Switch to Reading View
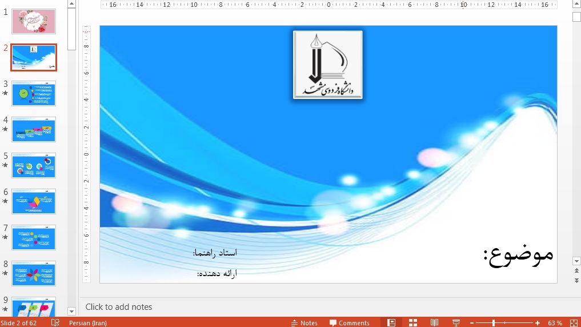Viewport: 581px width, 327px height. 435,322
